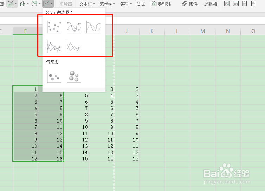This screenshot has height=191, width=265.
Task: Click the selection fill handle at corner
Action: tap(63, 162)
